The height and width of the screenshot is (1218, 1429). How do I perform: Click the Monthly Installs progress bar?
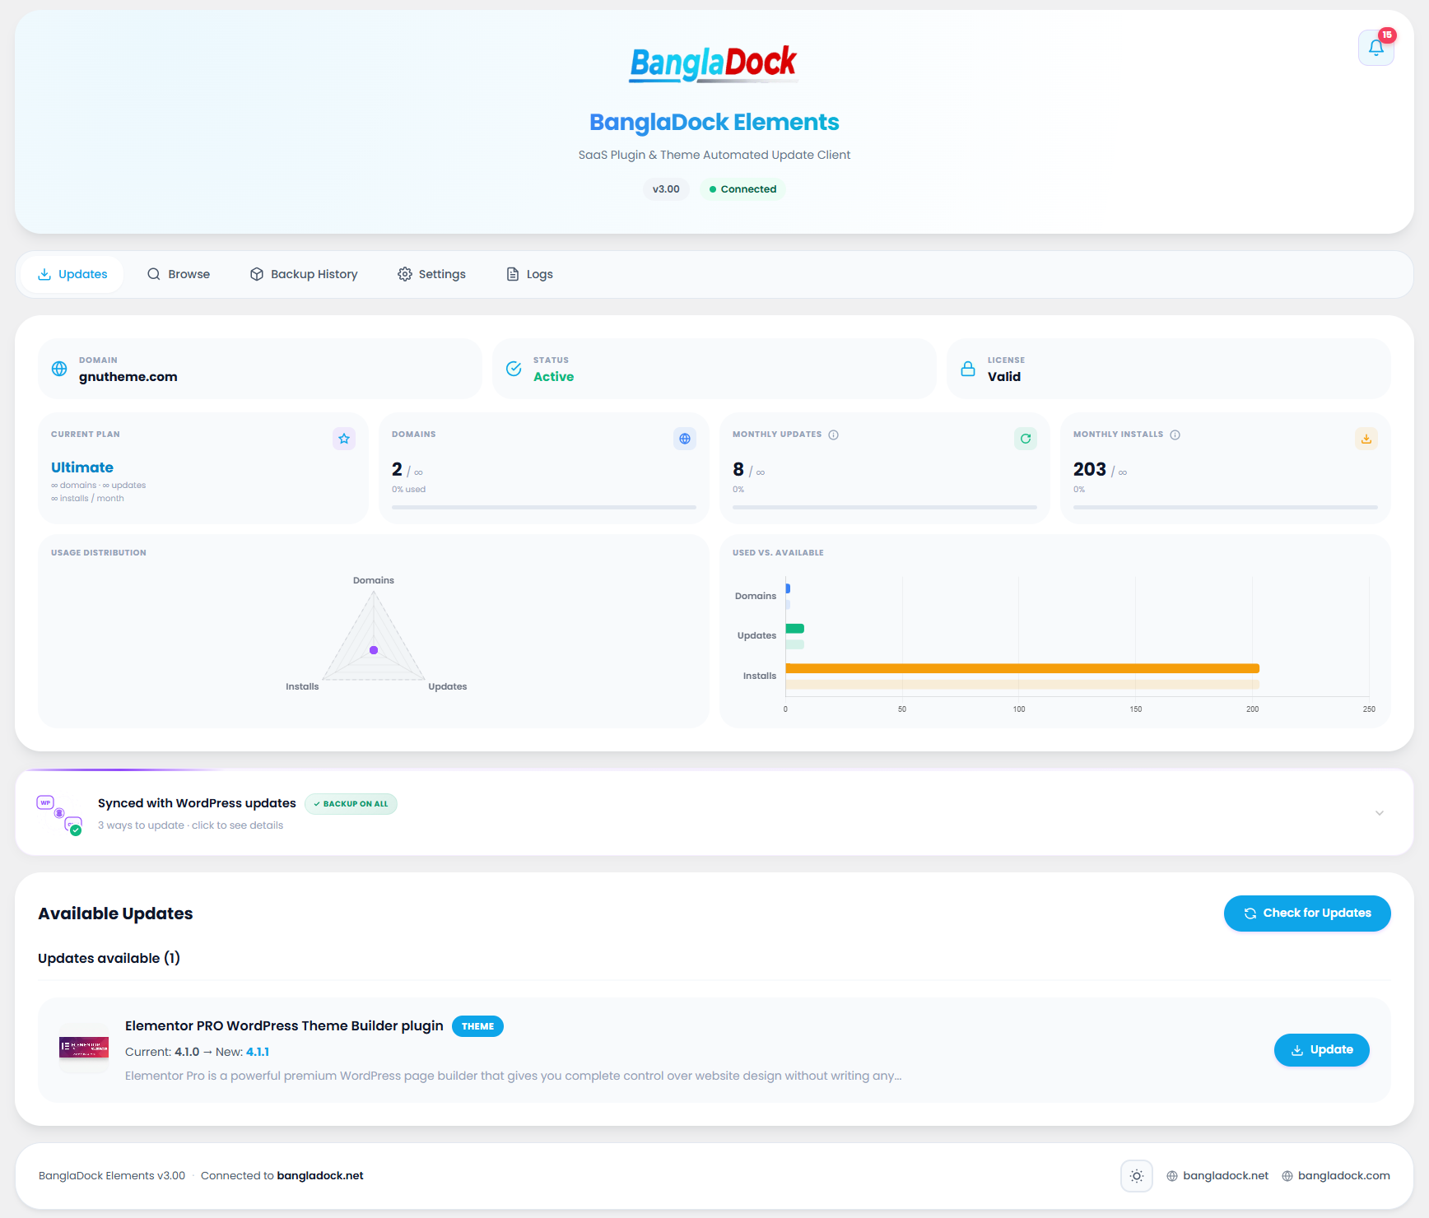click(x=1226, y=508)
